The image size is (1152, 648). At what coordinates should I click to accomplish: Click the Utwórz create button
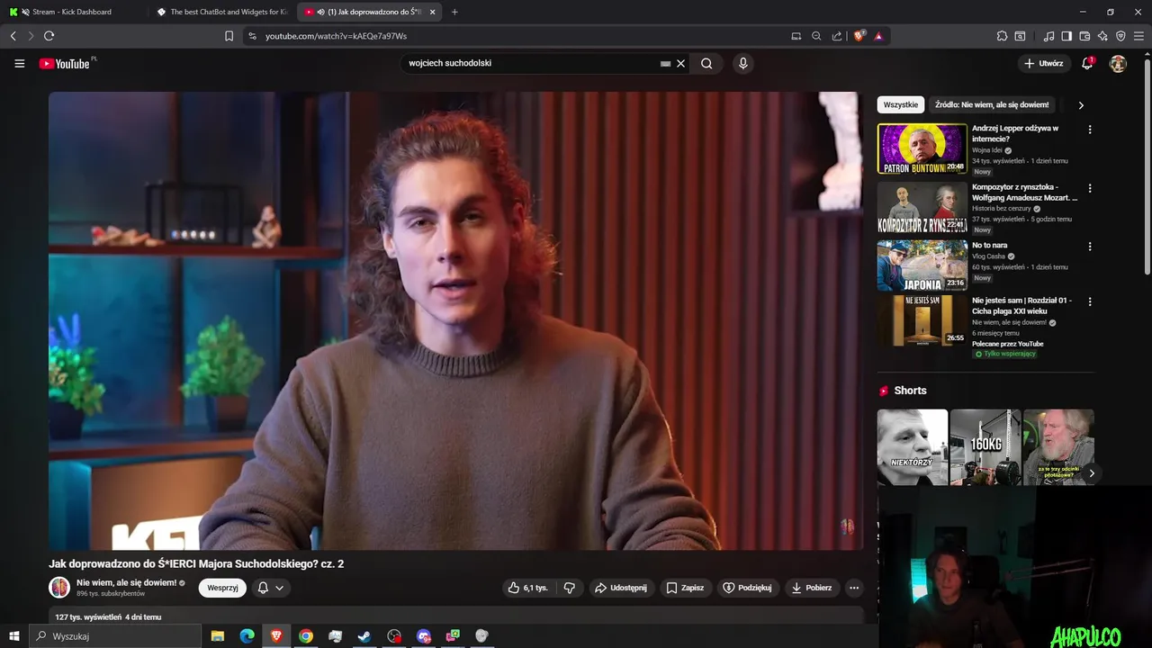click(x=1044, y=64)
